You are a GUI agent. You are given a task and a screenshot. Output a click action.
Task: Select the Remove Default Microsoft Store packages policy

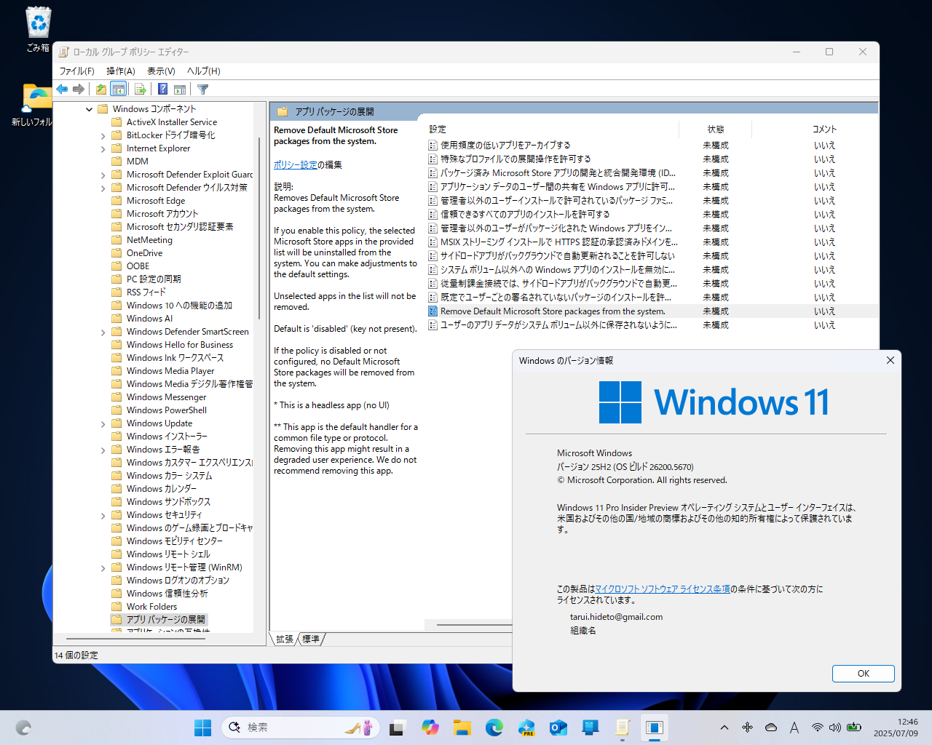(x=550, y=311)
